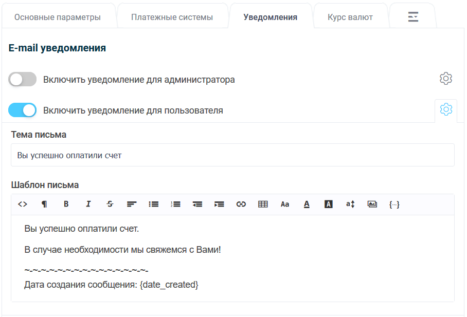Insert an image into the letter template

[372, 204]
